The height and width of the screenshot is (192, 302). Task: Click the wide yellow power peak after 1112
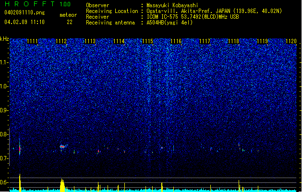tap(62, 185)
